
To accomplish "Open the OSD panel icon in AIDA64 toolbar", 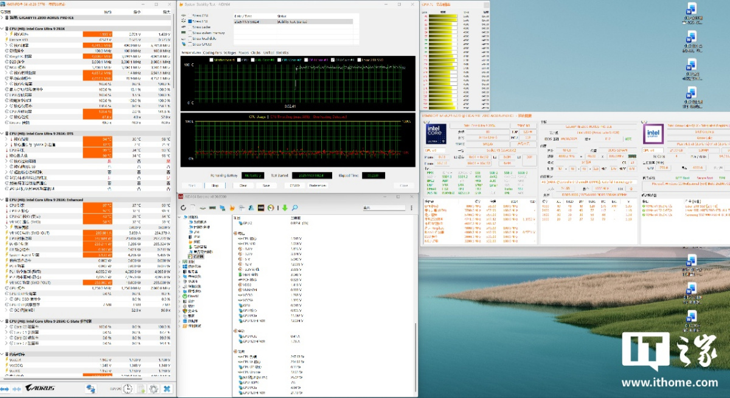I will 261,208.
